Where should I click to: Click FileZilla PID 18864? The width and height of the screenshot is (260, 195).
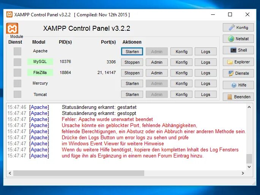pos(65,72)
